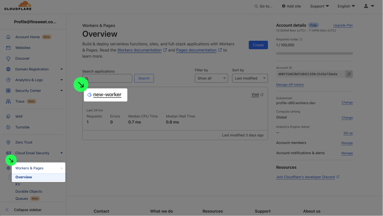
Task: Click the Discord external link icon
Action: [x=338, y=177]
